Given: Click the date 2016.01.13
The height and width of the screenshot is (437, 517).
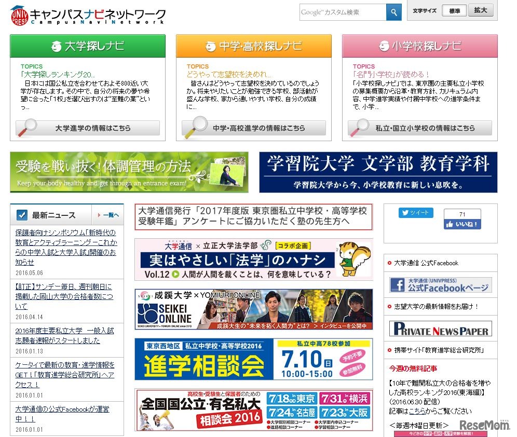Looking at the screenshot, I should [x=30, y=351].
